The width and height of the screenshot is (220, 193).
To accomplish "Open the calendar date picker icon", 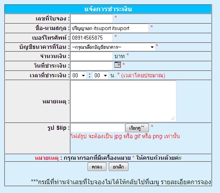I will 118,64.
